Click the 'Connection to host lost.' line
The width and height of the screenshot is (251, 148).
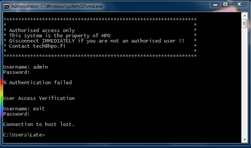[39, 124]
